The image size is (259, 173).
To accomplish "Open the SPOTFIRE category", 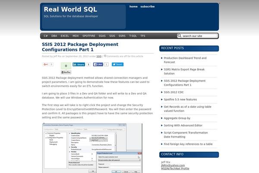I will point(89,36).
